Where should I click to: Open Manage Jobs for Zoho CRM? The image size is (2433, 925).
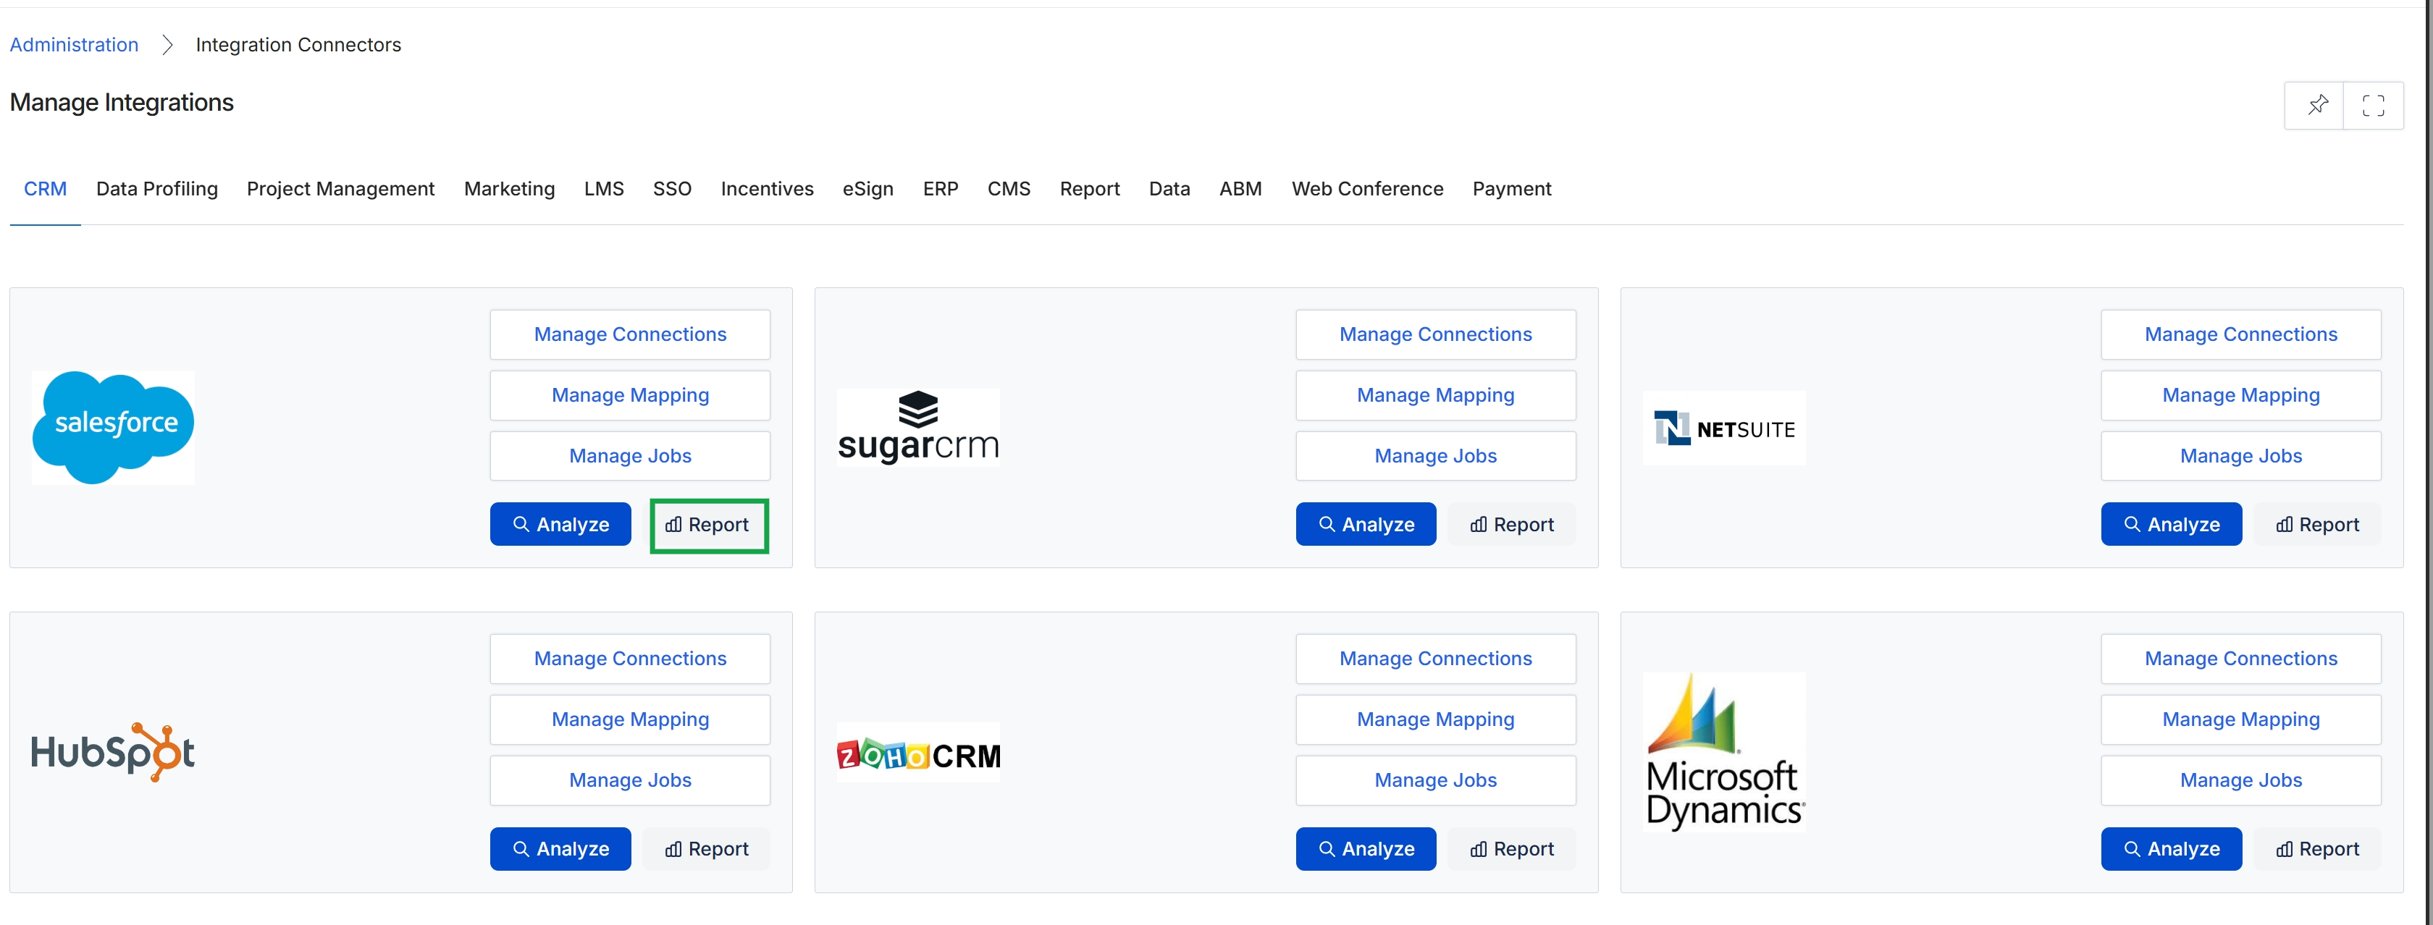tap(1436, 780)
